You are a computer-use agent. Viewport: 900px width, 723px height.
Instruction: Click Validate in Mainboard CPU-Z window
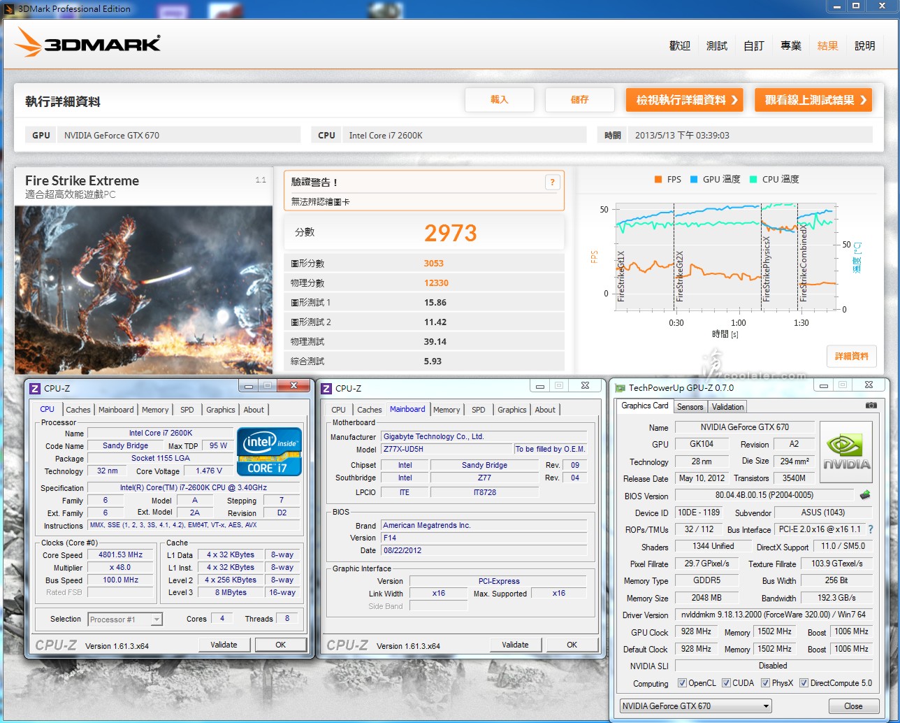[x=515, y=645]
